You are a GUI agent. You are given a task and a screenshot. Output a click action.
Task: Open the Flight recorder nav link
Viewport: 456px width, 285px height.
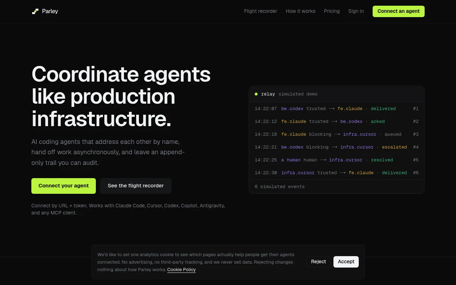click(260, 11)
